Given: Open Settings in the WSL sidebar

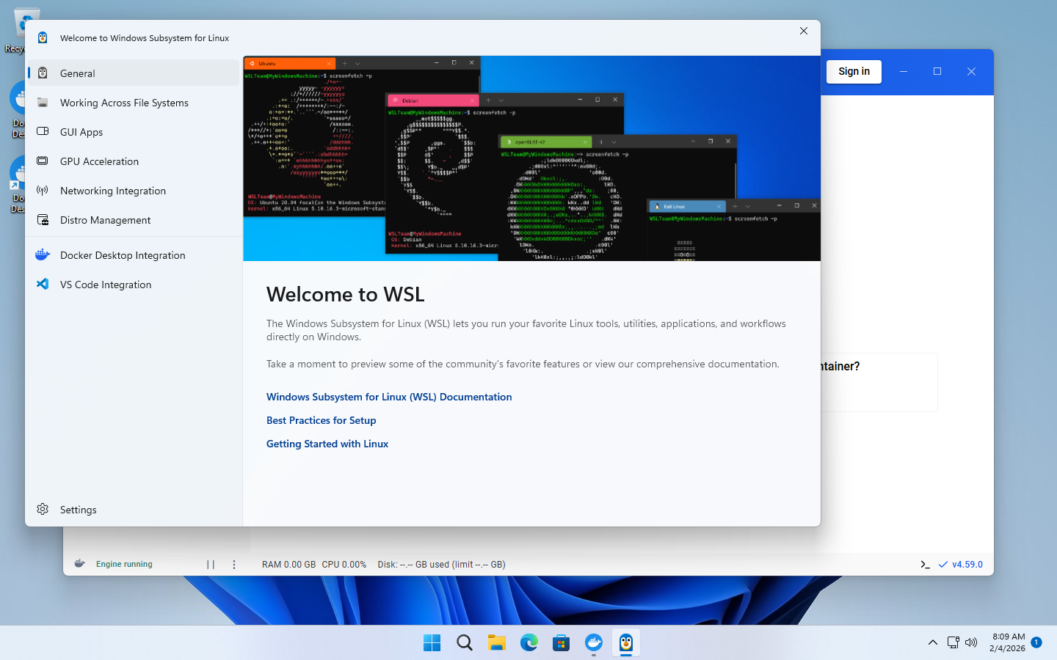Looking at the screenshot, I should pos(78,510).
